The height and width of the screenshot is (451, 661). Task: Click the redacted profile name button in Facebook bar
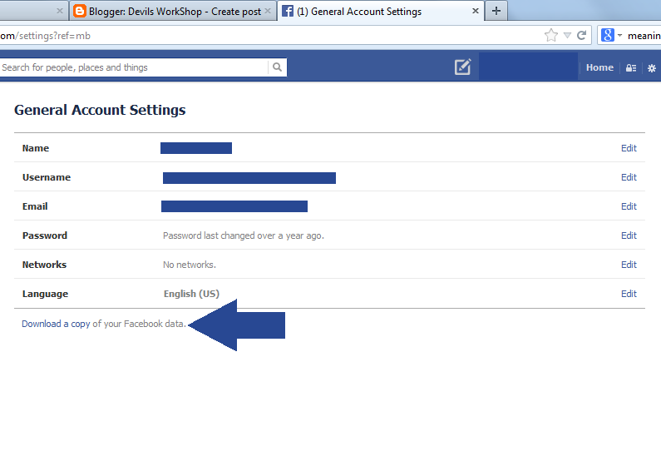tap(528, 67)
